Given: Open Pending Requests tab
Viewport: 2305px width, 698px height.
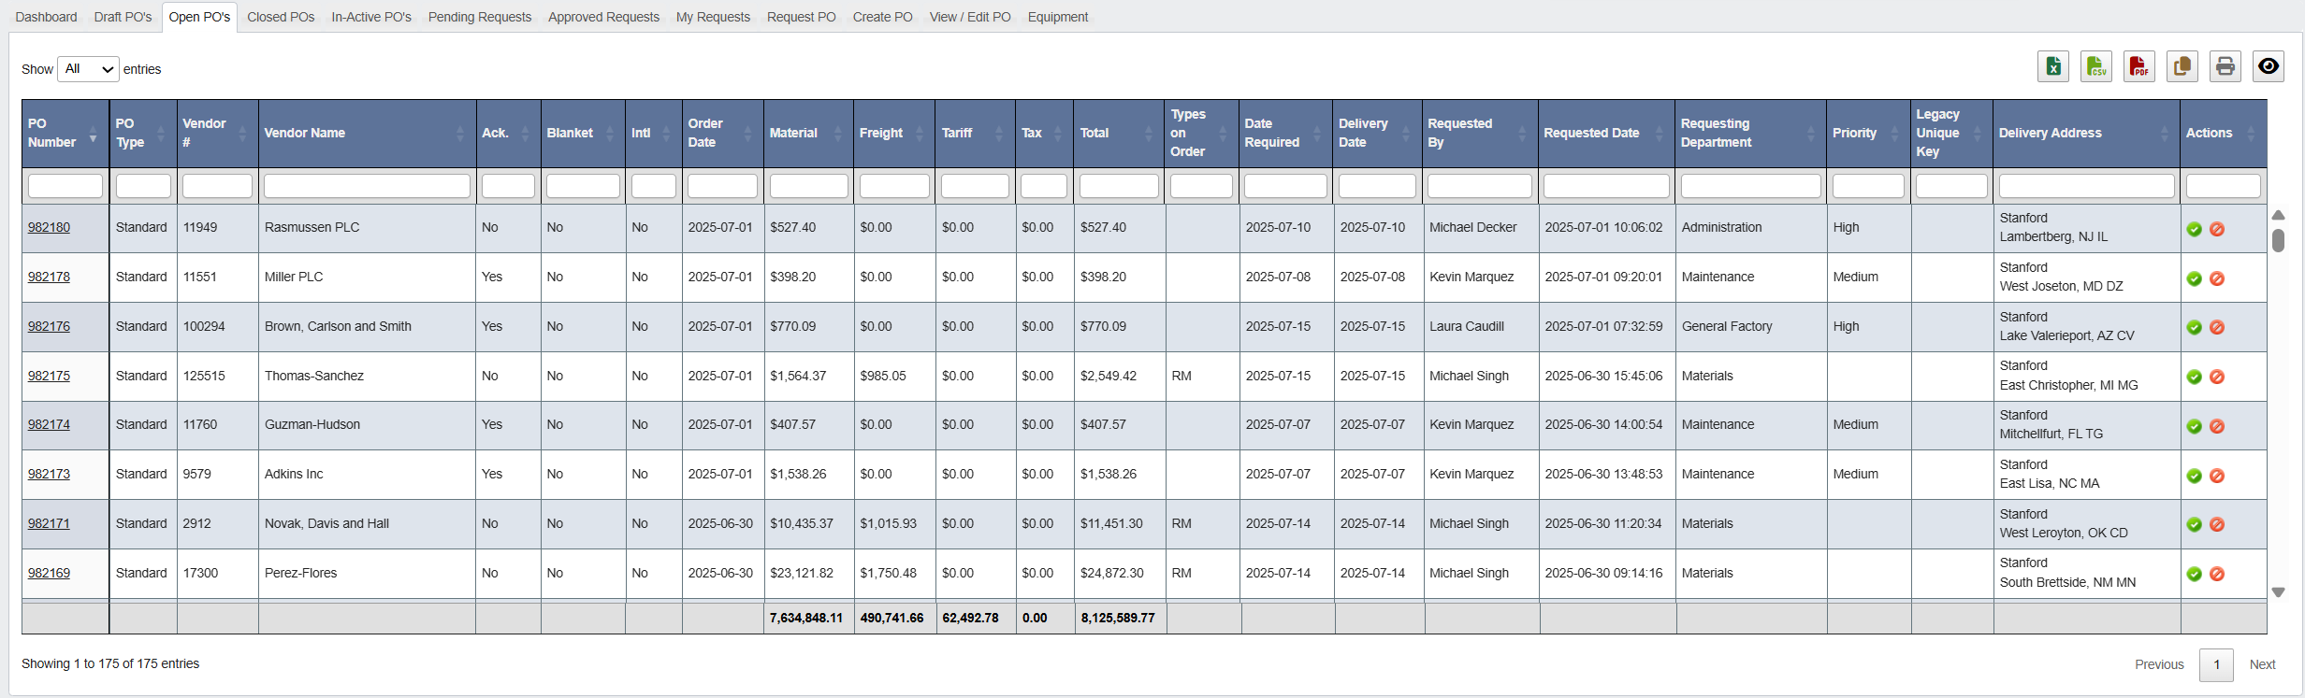Looking at the screenshot, I should (480, 17).
